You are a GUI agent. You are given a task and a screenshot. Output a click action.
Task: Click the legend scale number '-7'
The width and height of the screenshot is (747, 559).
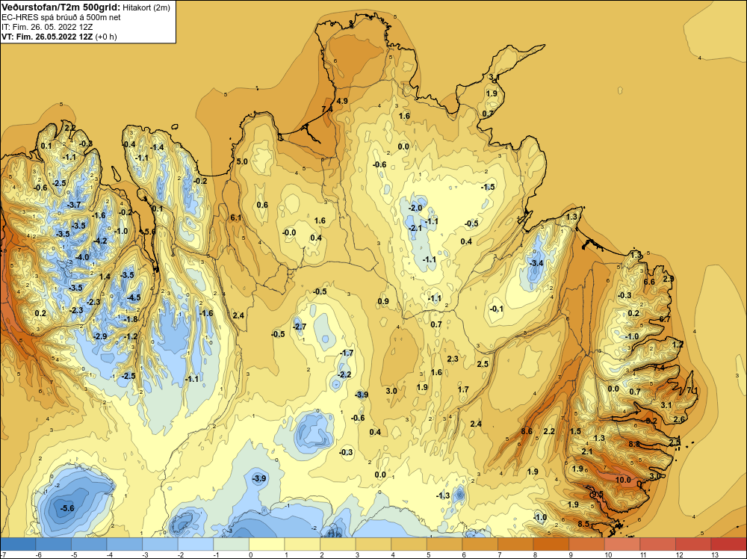point(3,555)
